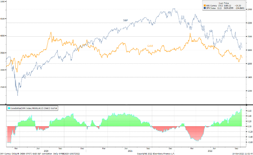Image resolution: width=253 pixels, height=155 pixels.
Task: Click the XAU last price 1680.52
Action: pos(228,6)
